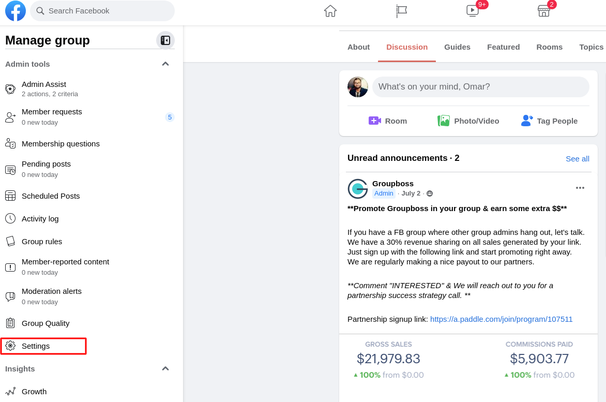This screenshot has width=606, height=402.
Task: Click the Groupboss author name
Action: 392,184
